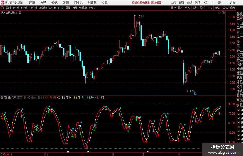This screenshot has width=243, height=156.
Task: Click the mobile phone icon
Action: tap(212, 3)
